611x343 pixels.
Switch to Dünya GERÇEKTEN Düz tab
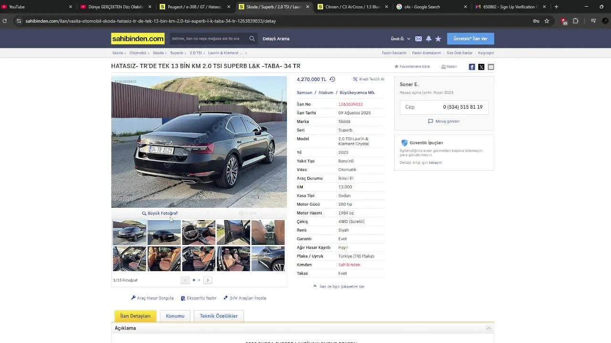coord(116,7)
